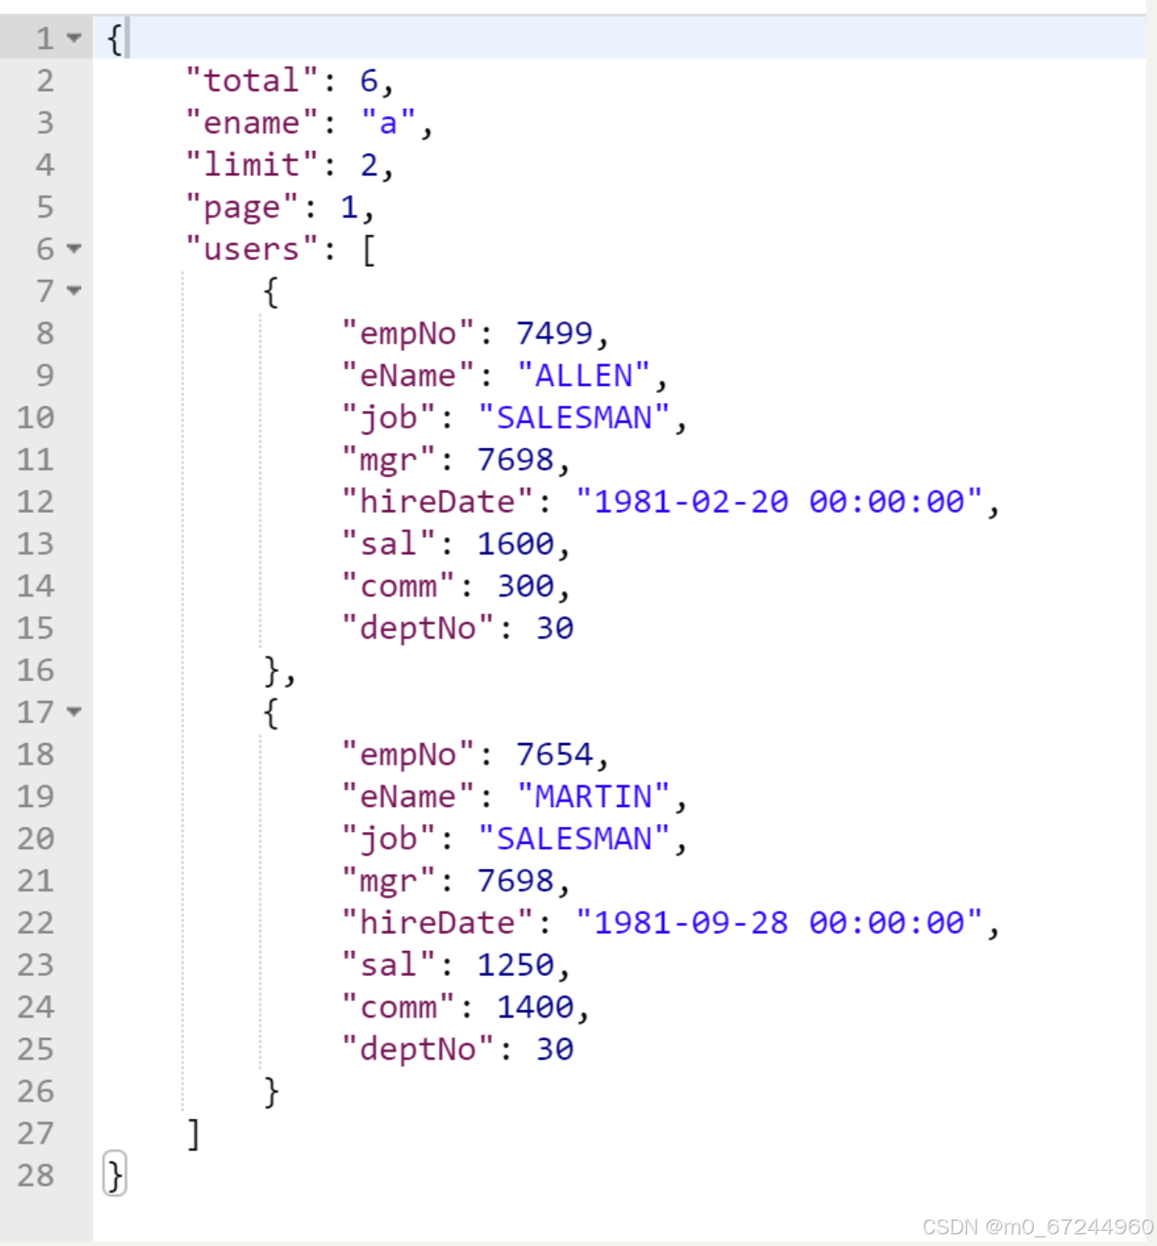
Task: Click hireDate value "1981-09-28 00:00:00"
Action: (779, 923)
